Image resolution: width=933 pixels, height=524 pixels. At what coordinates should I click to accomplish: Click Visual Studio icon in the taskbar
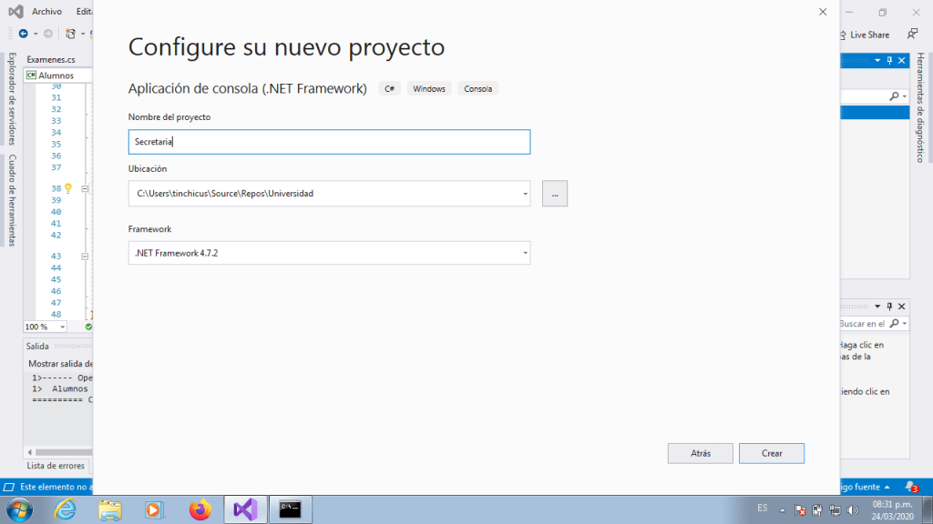[x=245, y=509]
